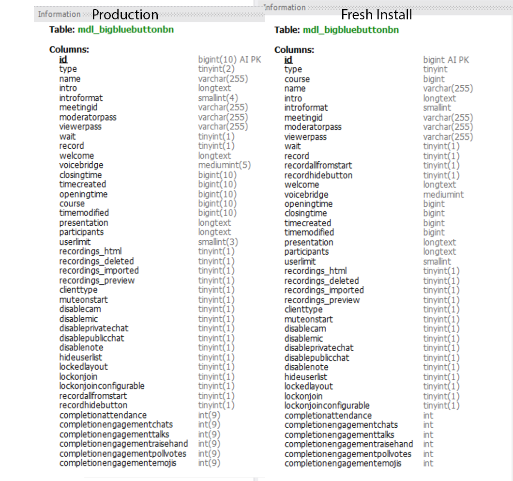Click 'lockonjoinconfigurable' in the Production panel
This screenshot has height=481, width=513.
click(102, 386)
